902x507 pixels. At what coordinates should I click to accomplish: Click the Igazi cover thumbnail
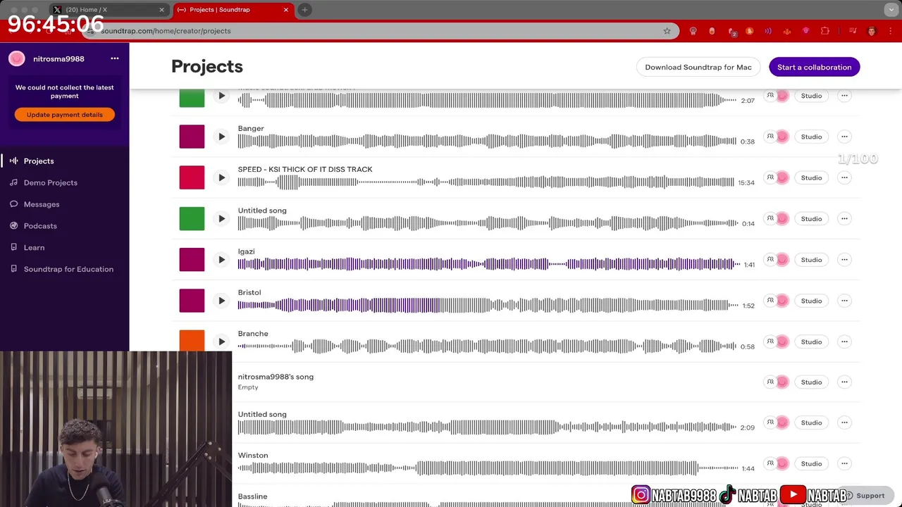[192, 260]
